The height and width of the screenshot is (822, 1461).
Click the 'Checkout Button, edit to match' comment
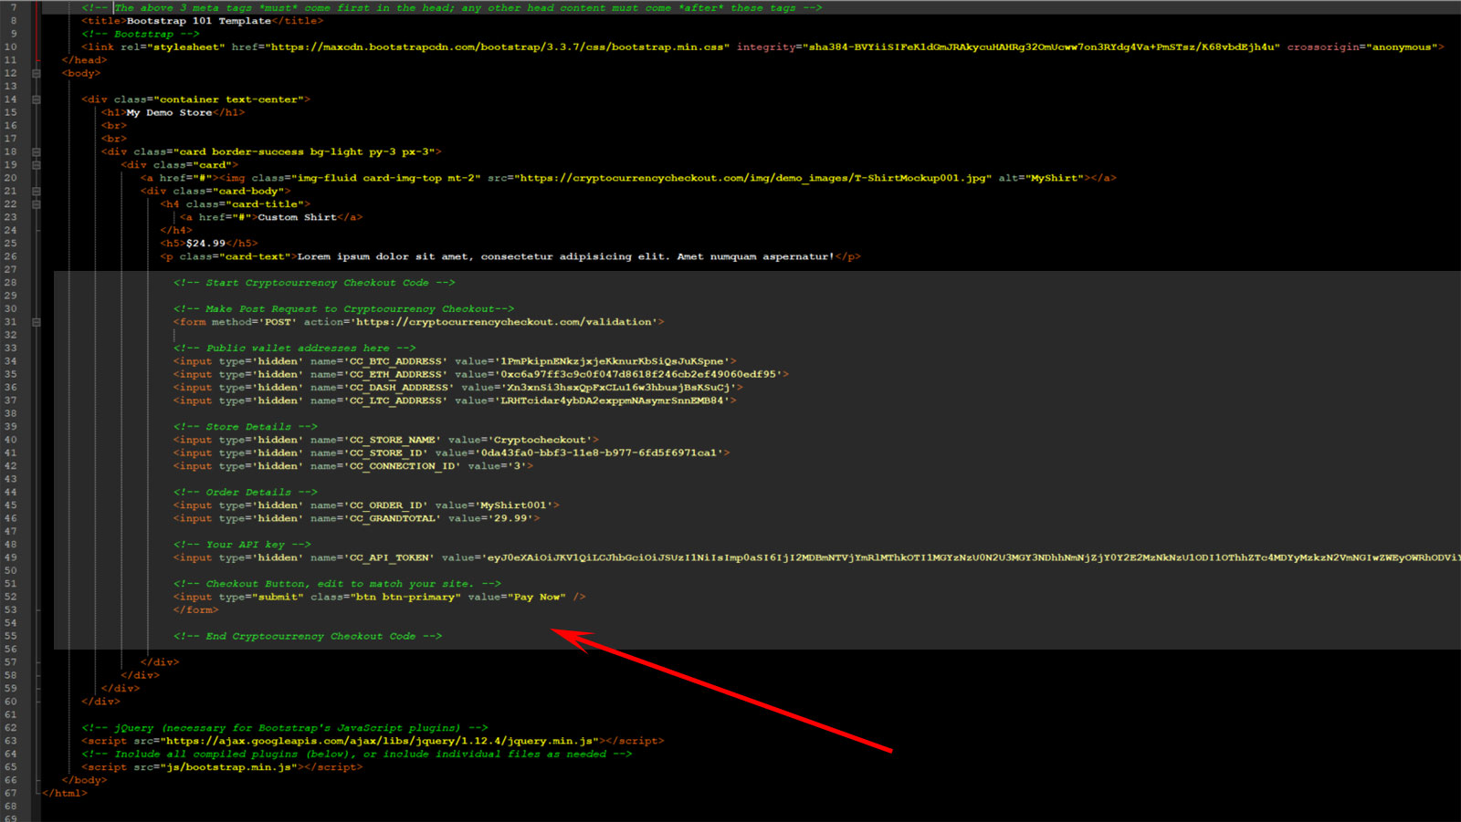pyautogui.click(x=337, y=584)
